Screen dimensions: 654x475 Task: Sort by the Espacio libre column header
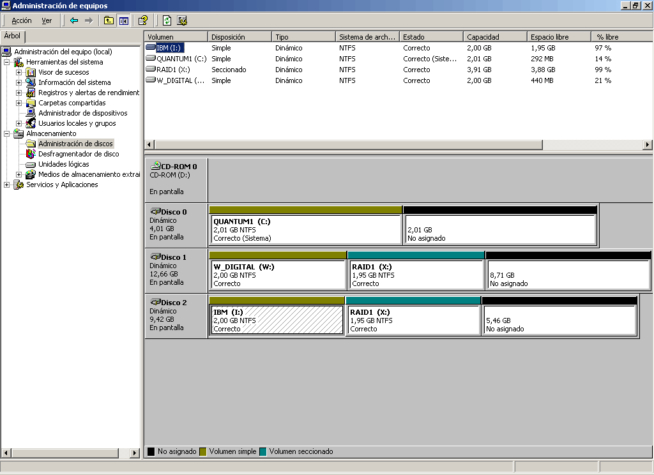pyautogui.click(x=559, y=36)
